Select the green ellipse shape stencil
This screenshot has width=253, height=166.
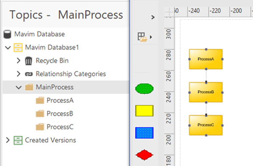(144, 89)
